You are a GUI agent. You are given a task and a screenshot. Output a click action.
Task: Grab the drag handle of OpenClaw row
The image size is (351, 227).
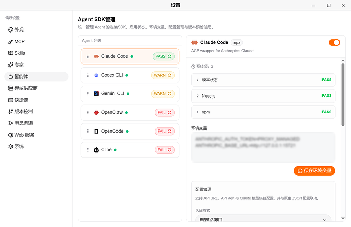88,113
